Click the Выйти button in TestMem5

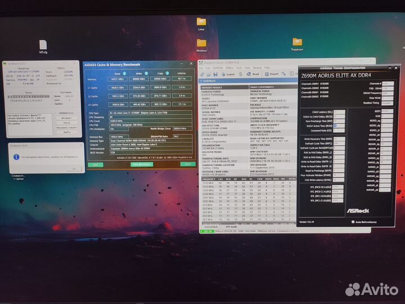pyautogui.click(x=66, y=132)
